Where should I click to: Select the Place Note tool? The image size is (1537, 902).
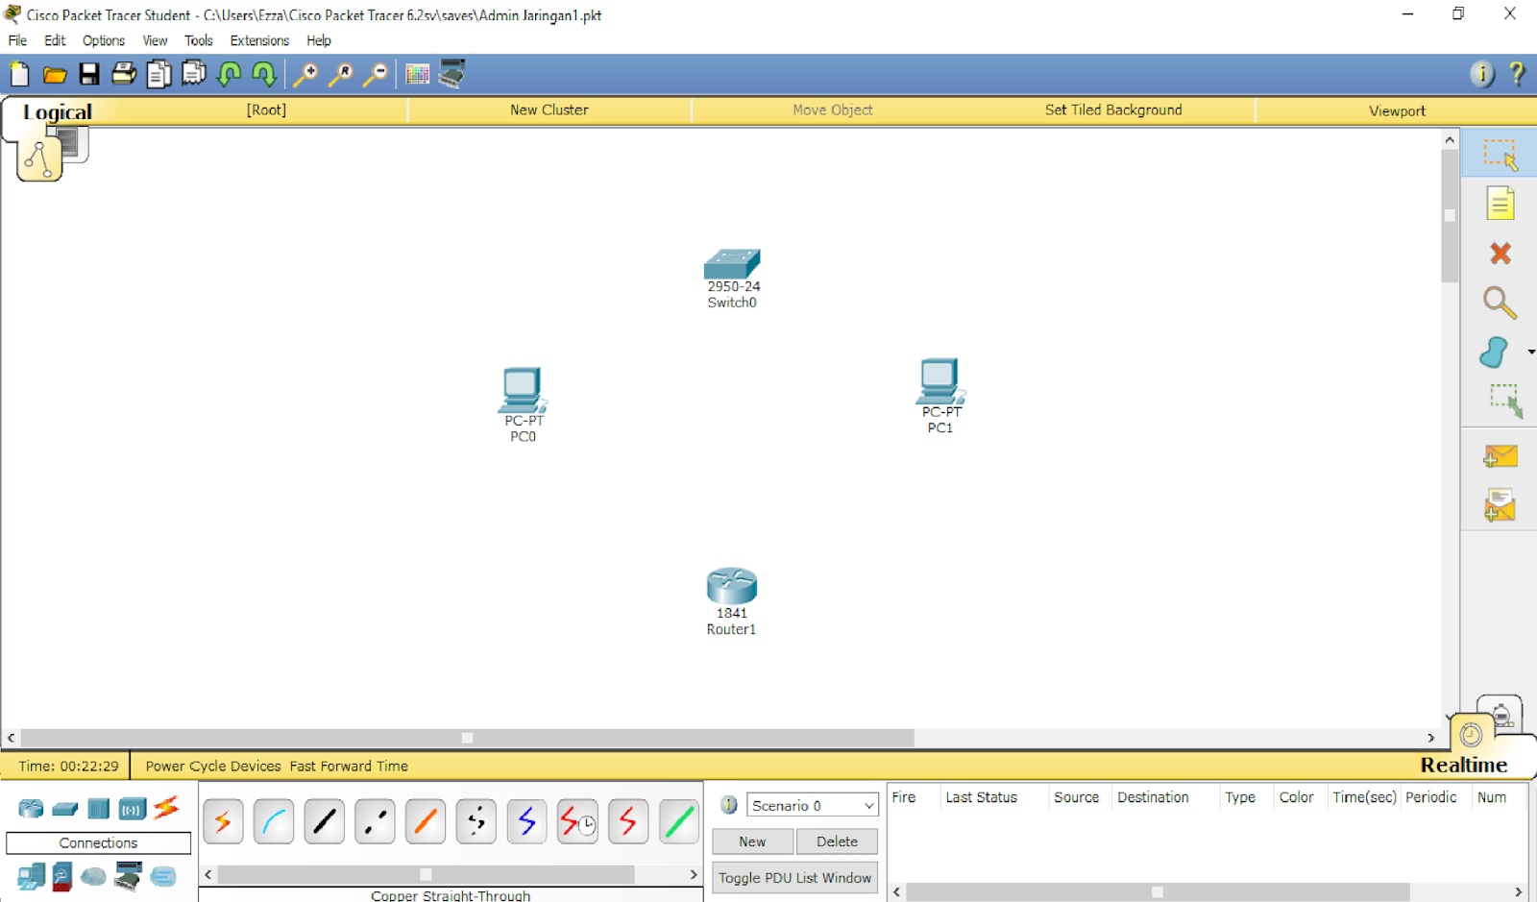pyautogui.click(x=1499, y=203)
